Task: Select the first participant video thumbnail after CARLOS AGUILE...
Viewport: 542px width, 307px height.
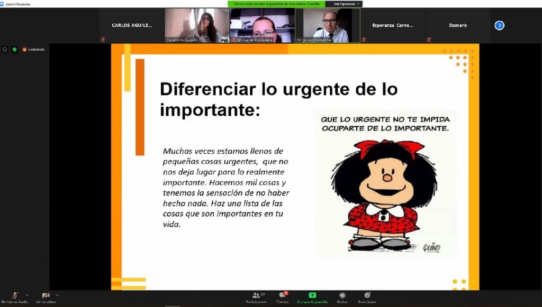Action: point(197,25)
